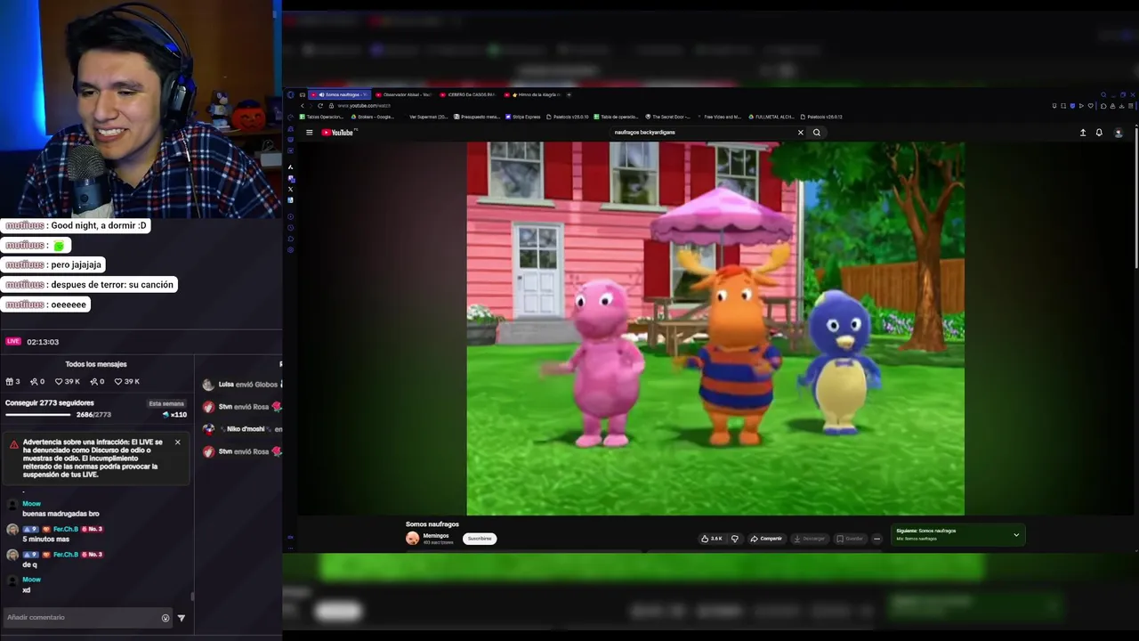Click the Descargar download button
Screen dimensions: 1139x641
coord(810,539)
